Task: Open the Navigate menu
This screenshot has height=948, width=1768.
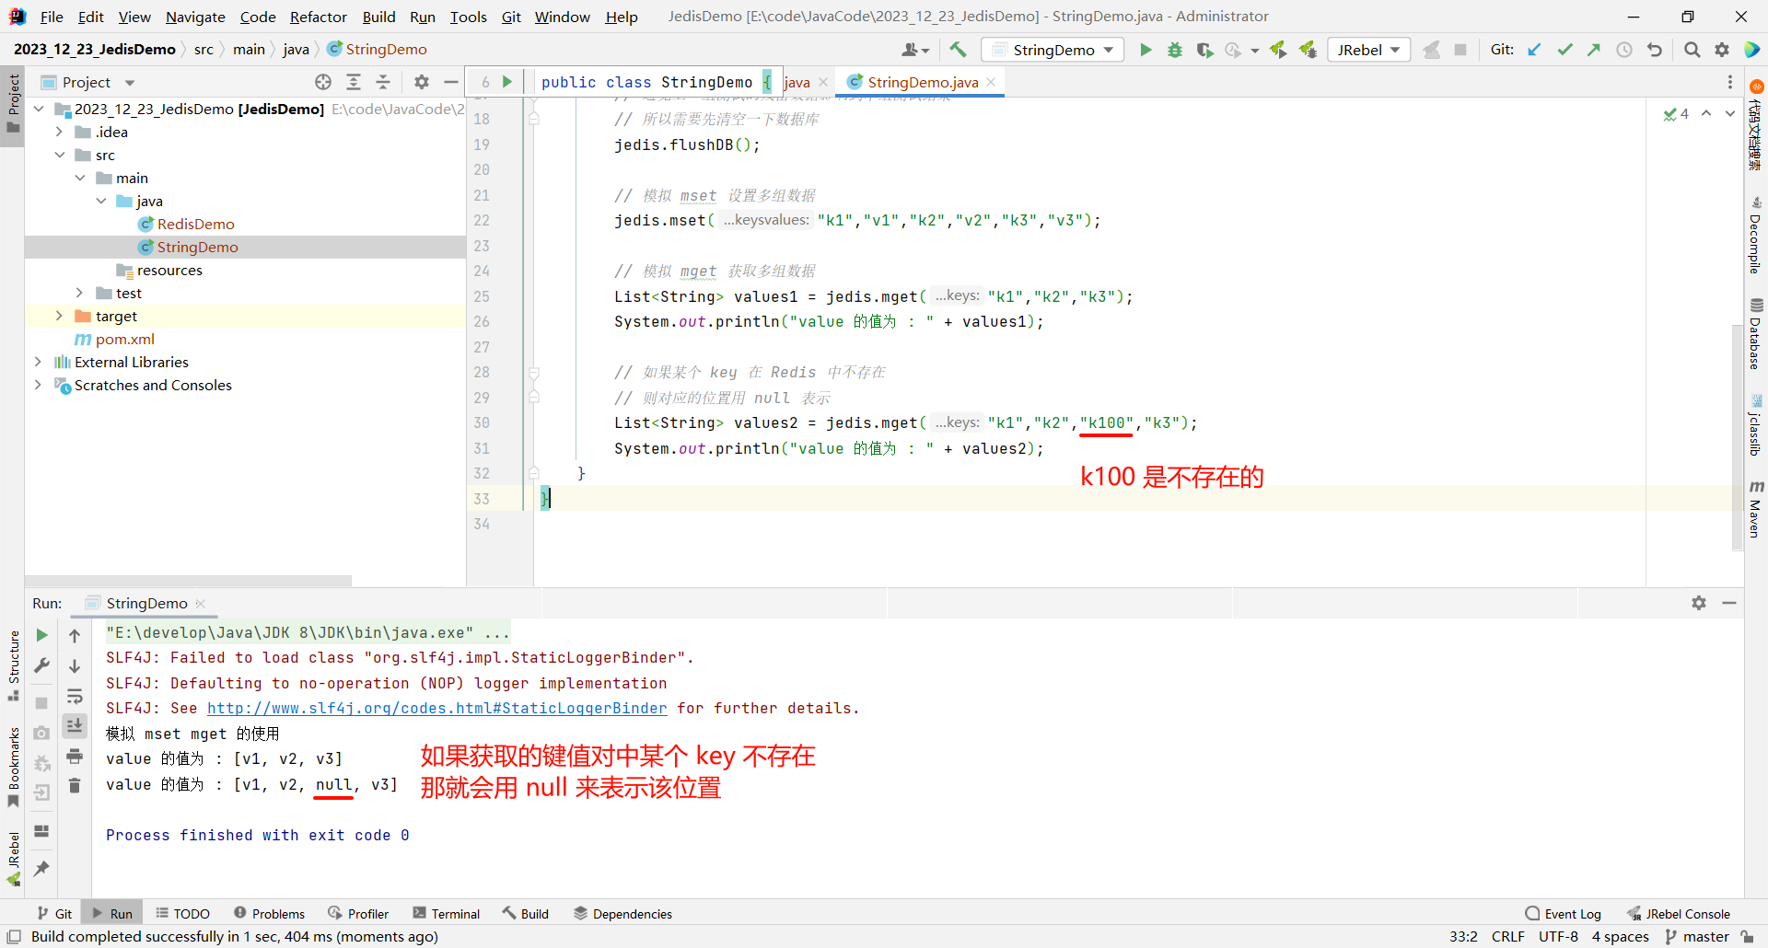Action: pyautogui.click(x=195, y=17)
